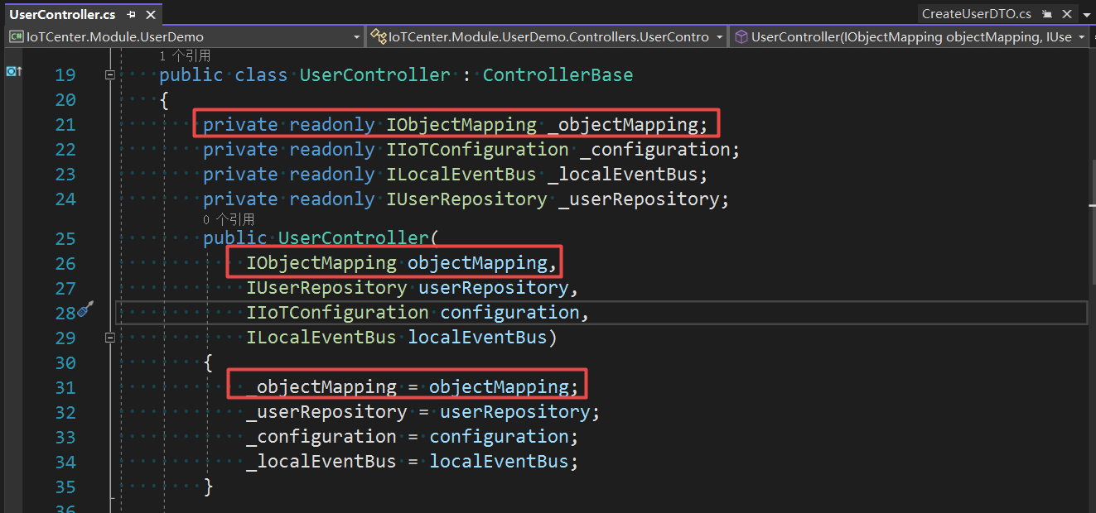Click _userRepository assignment on line 32
1096x513 pixels.
[x=326, y=413]
